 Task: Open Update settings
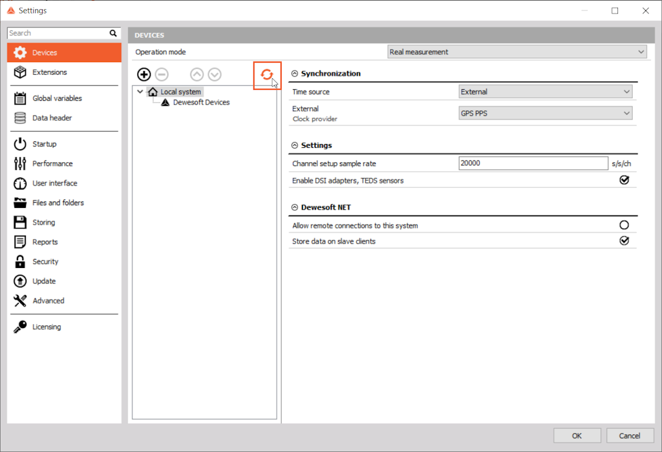[64, 281]
